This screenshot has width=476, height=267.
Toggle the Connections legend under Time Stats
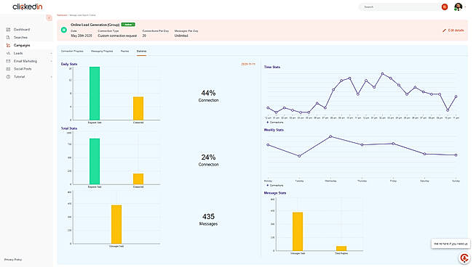tap(274, 123)
